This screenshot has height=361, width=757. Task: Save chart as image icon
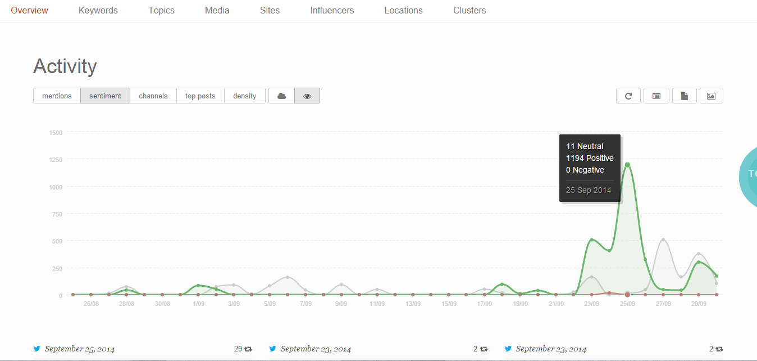tap(711, 96)
